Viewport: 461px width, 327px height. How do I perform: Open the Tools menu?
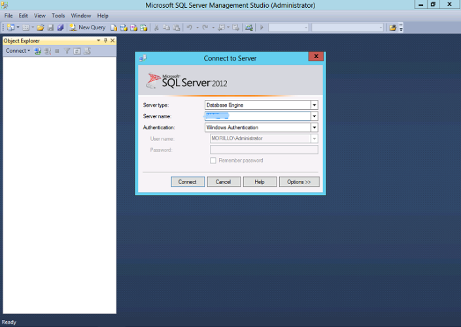click(58, 16)
